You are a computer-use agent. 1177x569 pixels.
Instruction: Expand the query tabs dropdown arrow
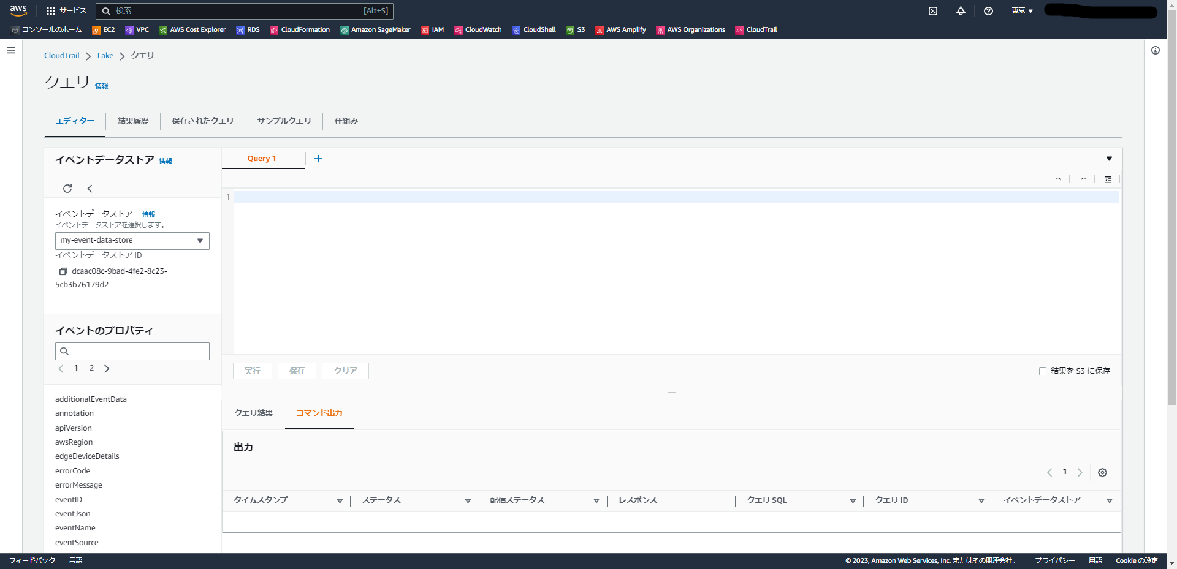click(1109, 159)
